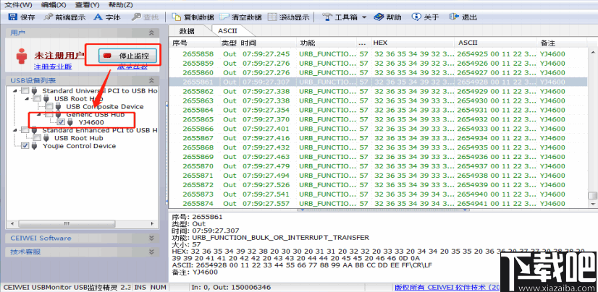The width and height of the screenshot is (598, 292).
Task: Expand the CEIWEI Software panel
Action: (x=151, y=238)
